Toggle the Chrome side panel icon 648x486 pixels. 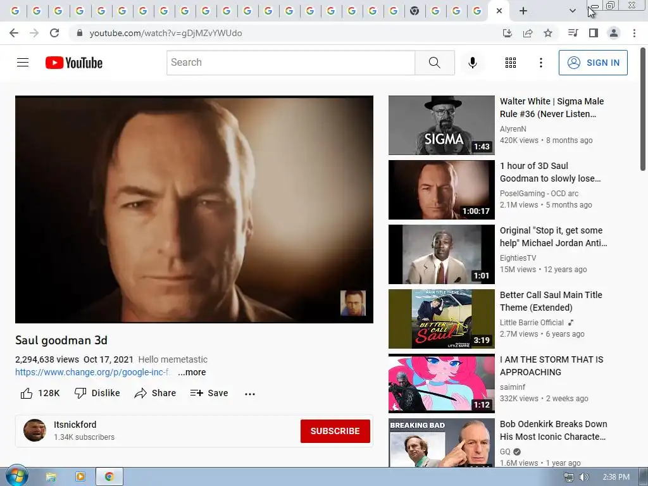[594, 33]
